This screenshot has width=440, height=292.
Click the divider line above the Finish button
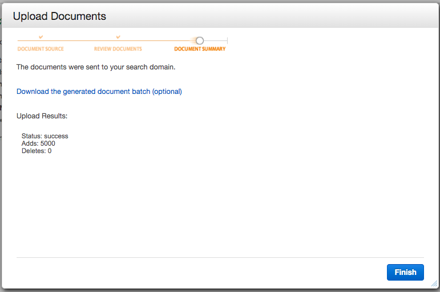click(220, 257)
